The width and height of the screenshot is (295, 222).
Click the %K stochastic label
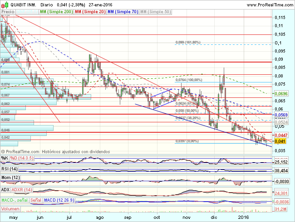point(5,158)
